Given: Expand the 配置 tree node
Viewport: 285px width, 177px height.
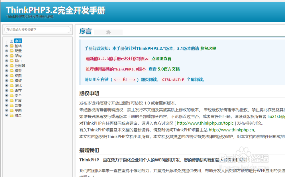Looking at the screenshot, I should pos(7,51).
